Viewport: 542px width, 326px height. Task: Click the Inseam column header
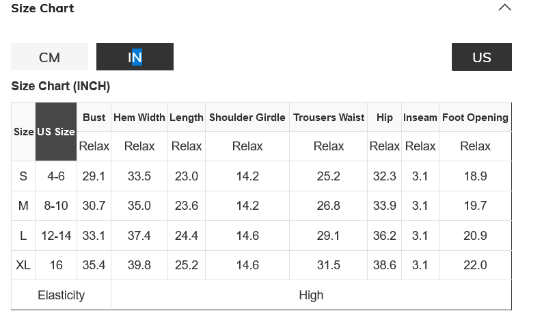[420, 118]
